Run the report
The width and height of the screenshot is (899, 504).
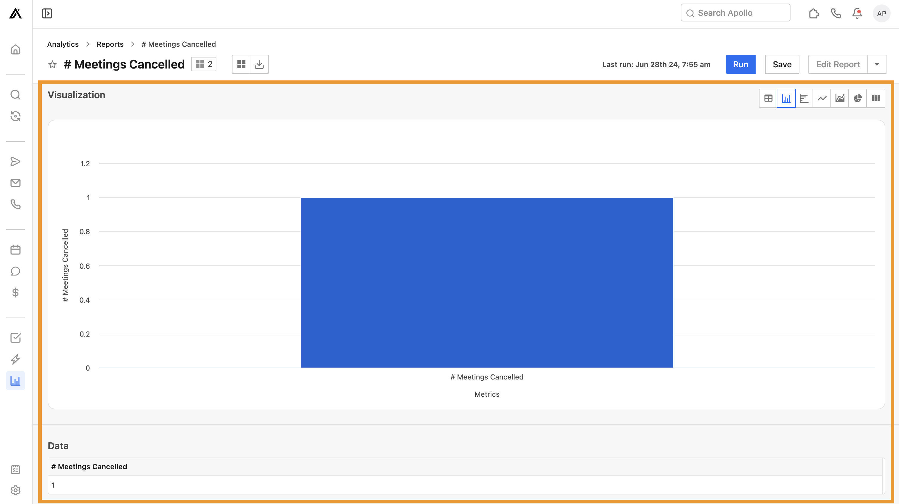pyautogui.click(x=740, y=64)
